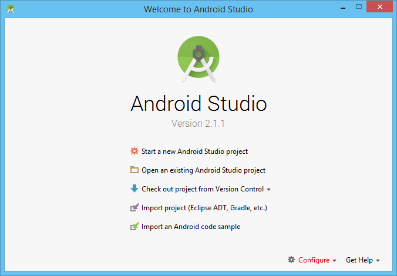Screen dimensions: 397x276
Task: Close the Welcome to Android Studio window
Action: click(x=380, y=7)
